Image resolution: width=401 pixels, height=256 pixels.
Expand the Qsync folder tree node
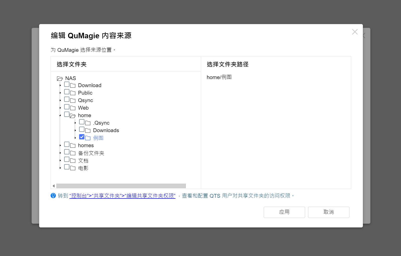(x=60, y=100)
